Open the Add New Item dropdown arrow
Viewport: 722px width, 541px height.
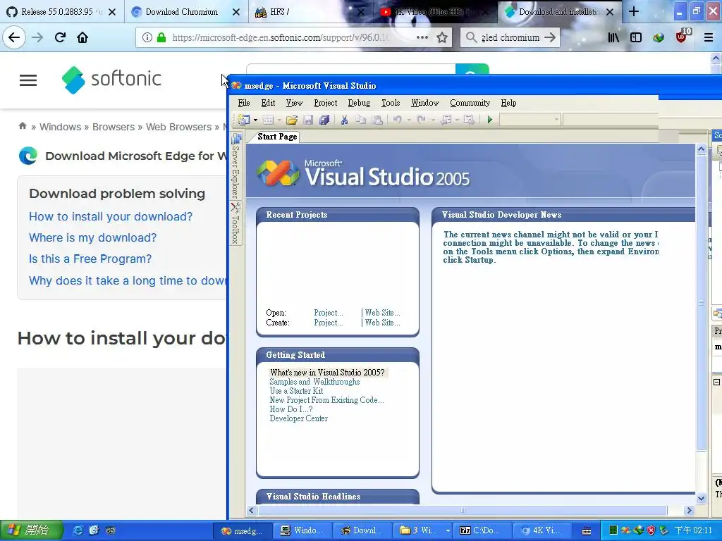coord(279,120)
